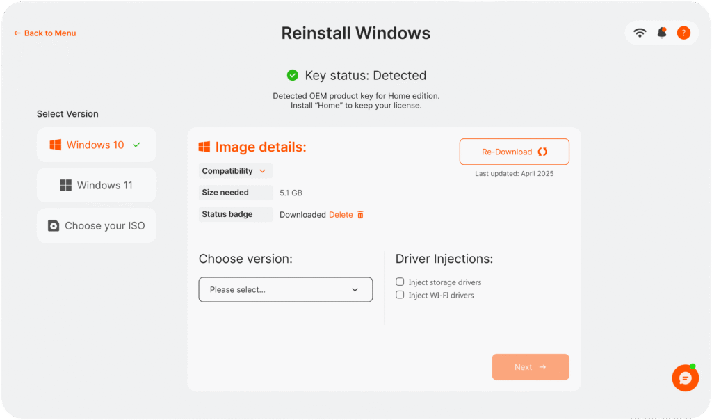The width and height of the screenshot is (712, 420).
Task: Click the trash icon next to Delete
Action: click(360, 215)
